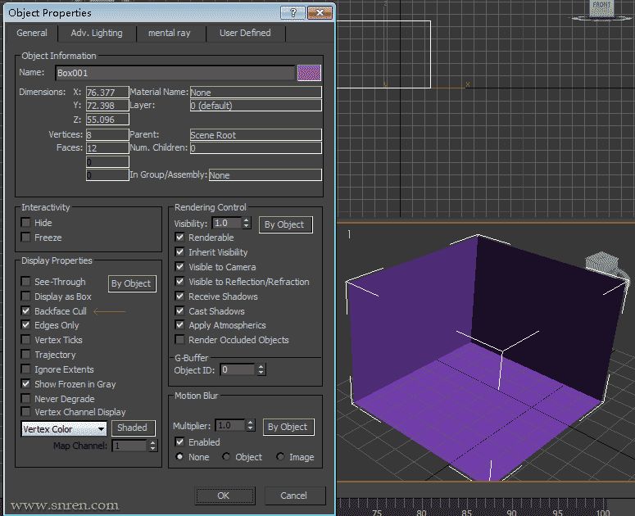The height and width of the screenshot is (516, 635).
Task: Toggle Backface Cull checkbox
Action: point(26,311)
